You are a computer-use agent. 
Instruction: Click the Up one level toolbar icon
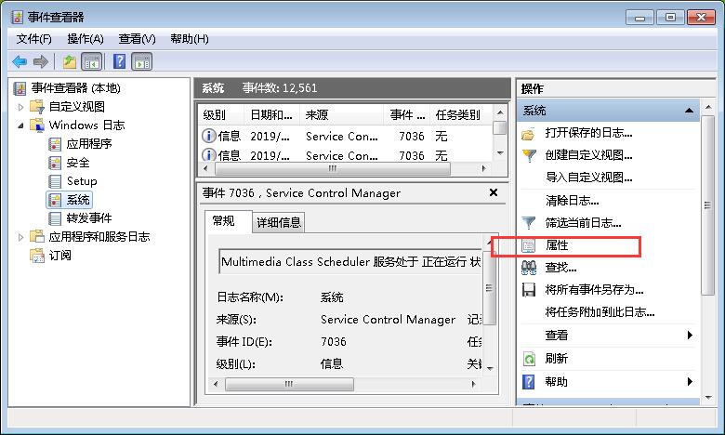[70, 61]
